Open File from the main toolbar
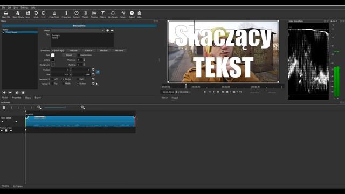The image size is (345, 194). click(x=6, y=15)
